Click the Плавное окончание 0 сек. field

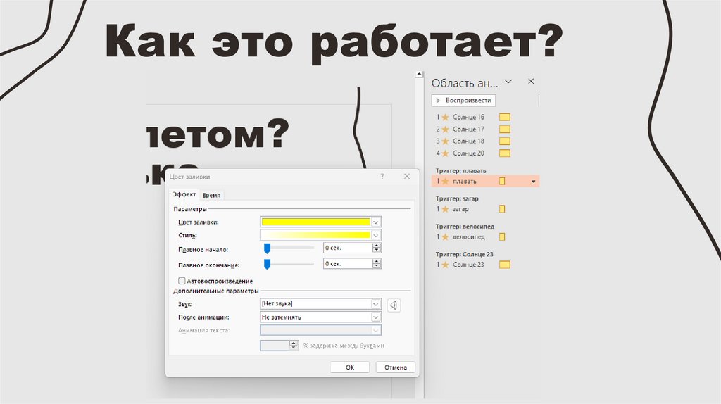[348, 264]
